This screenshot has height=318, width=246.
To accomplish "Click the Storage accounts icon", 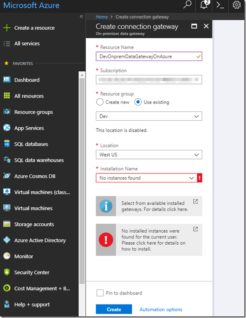I will point(7,224).
